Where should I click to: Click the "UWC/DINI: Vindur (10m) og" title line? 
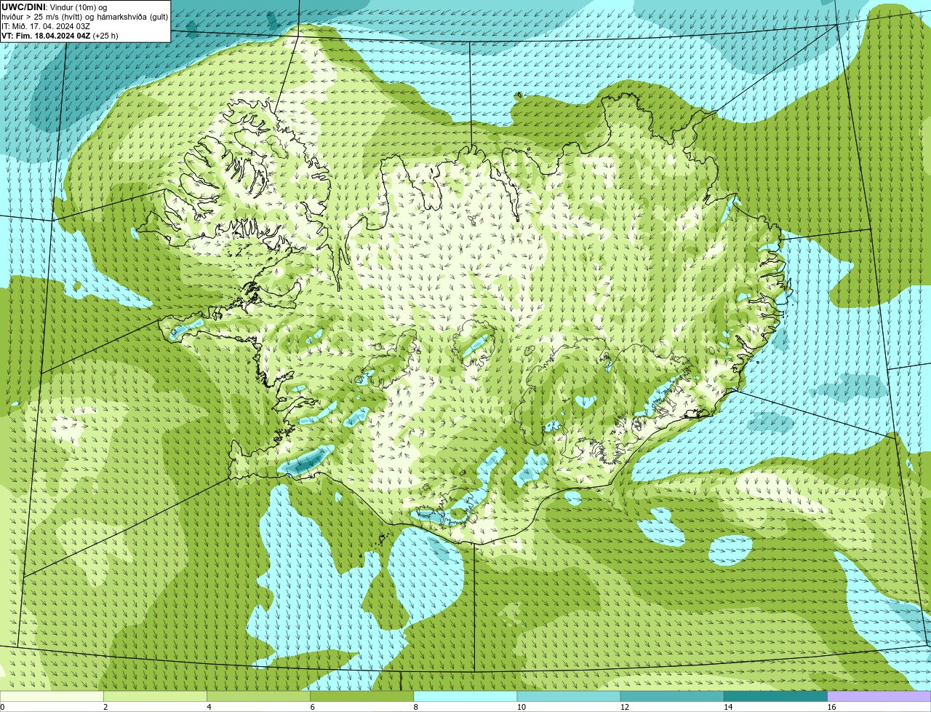click(55, 7)
